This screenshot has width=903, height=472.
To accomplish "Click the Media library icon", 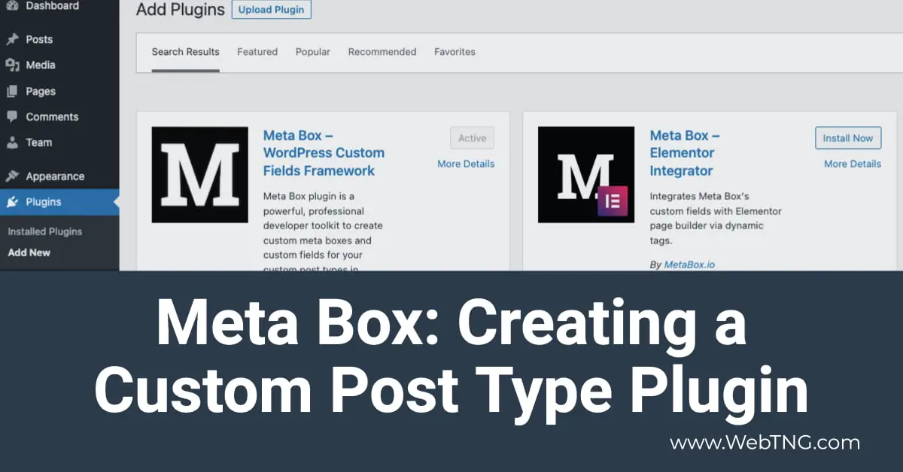I will point(12,65).
